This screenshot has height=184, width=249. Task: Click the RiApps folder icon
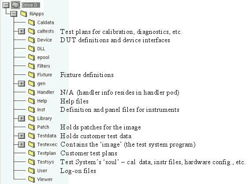coord(24,14)
